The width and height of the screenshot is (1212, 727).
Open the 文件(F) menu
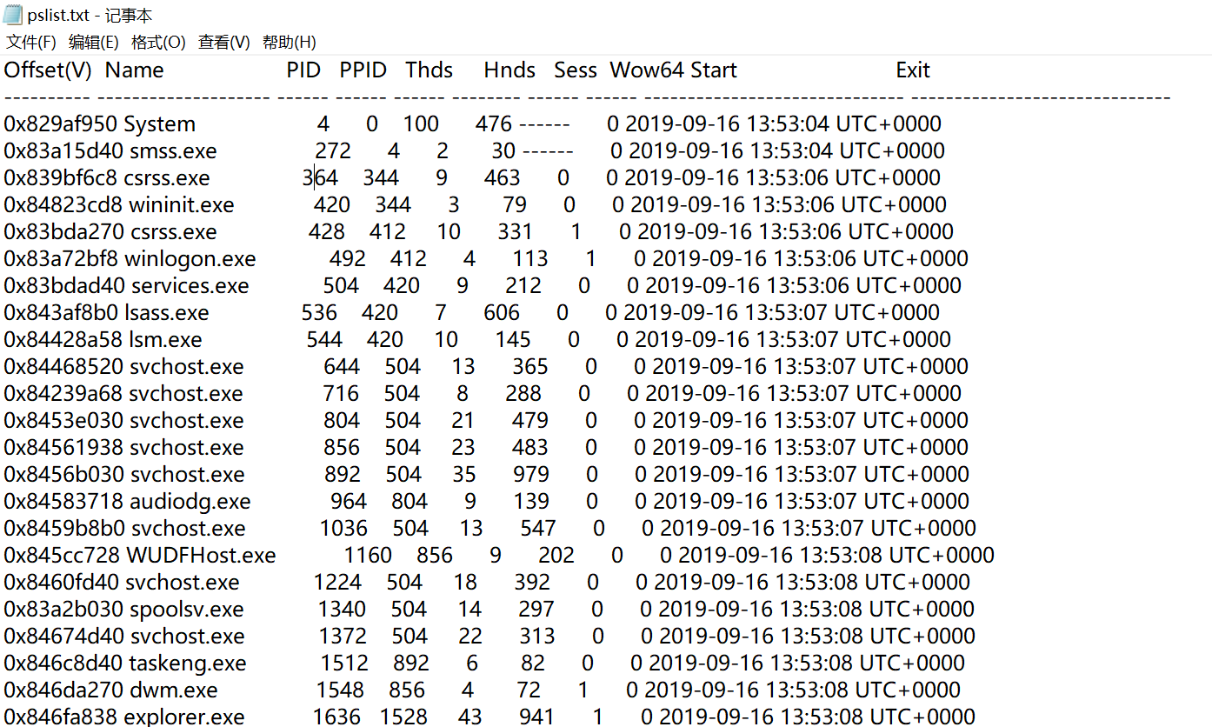click(30, 42)
